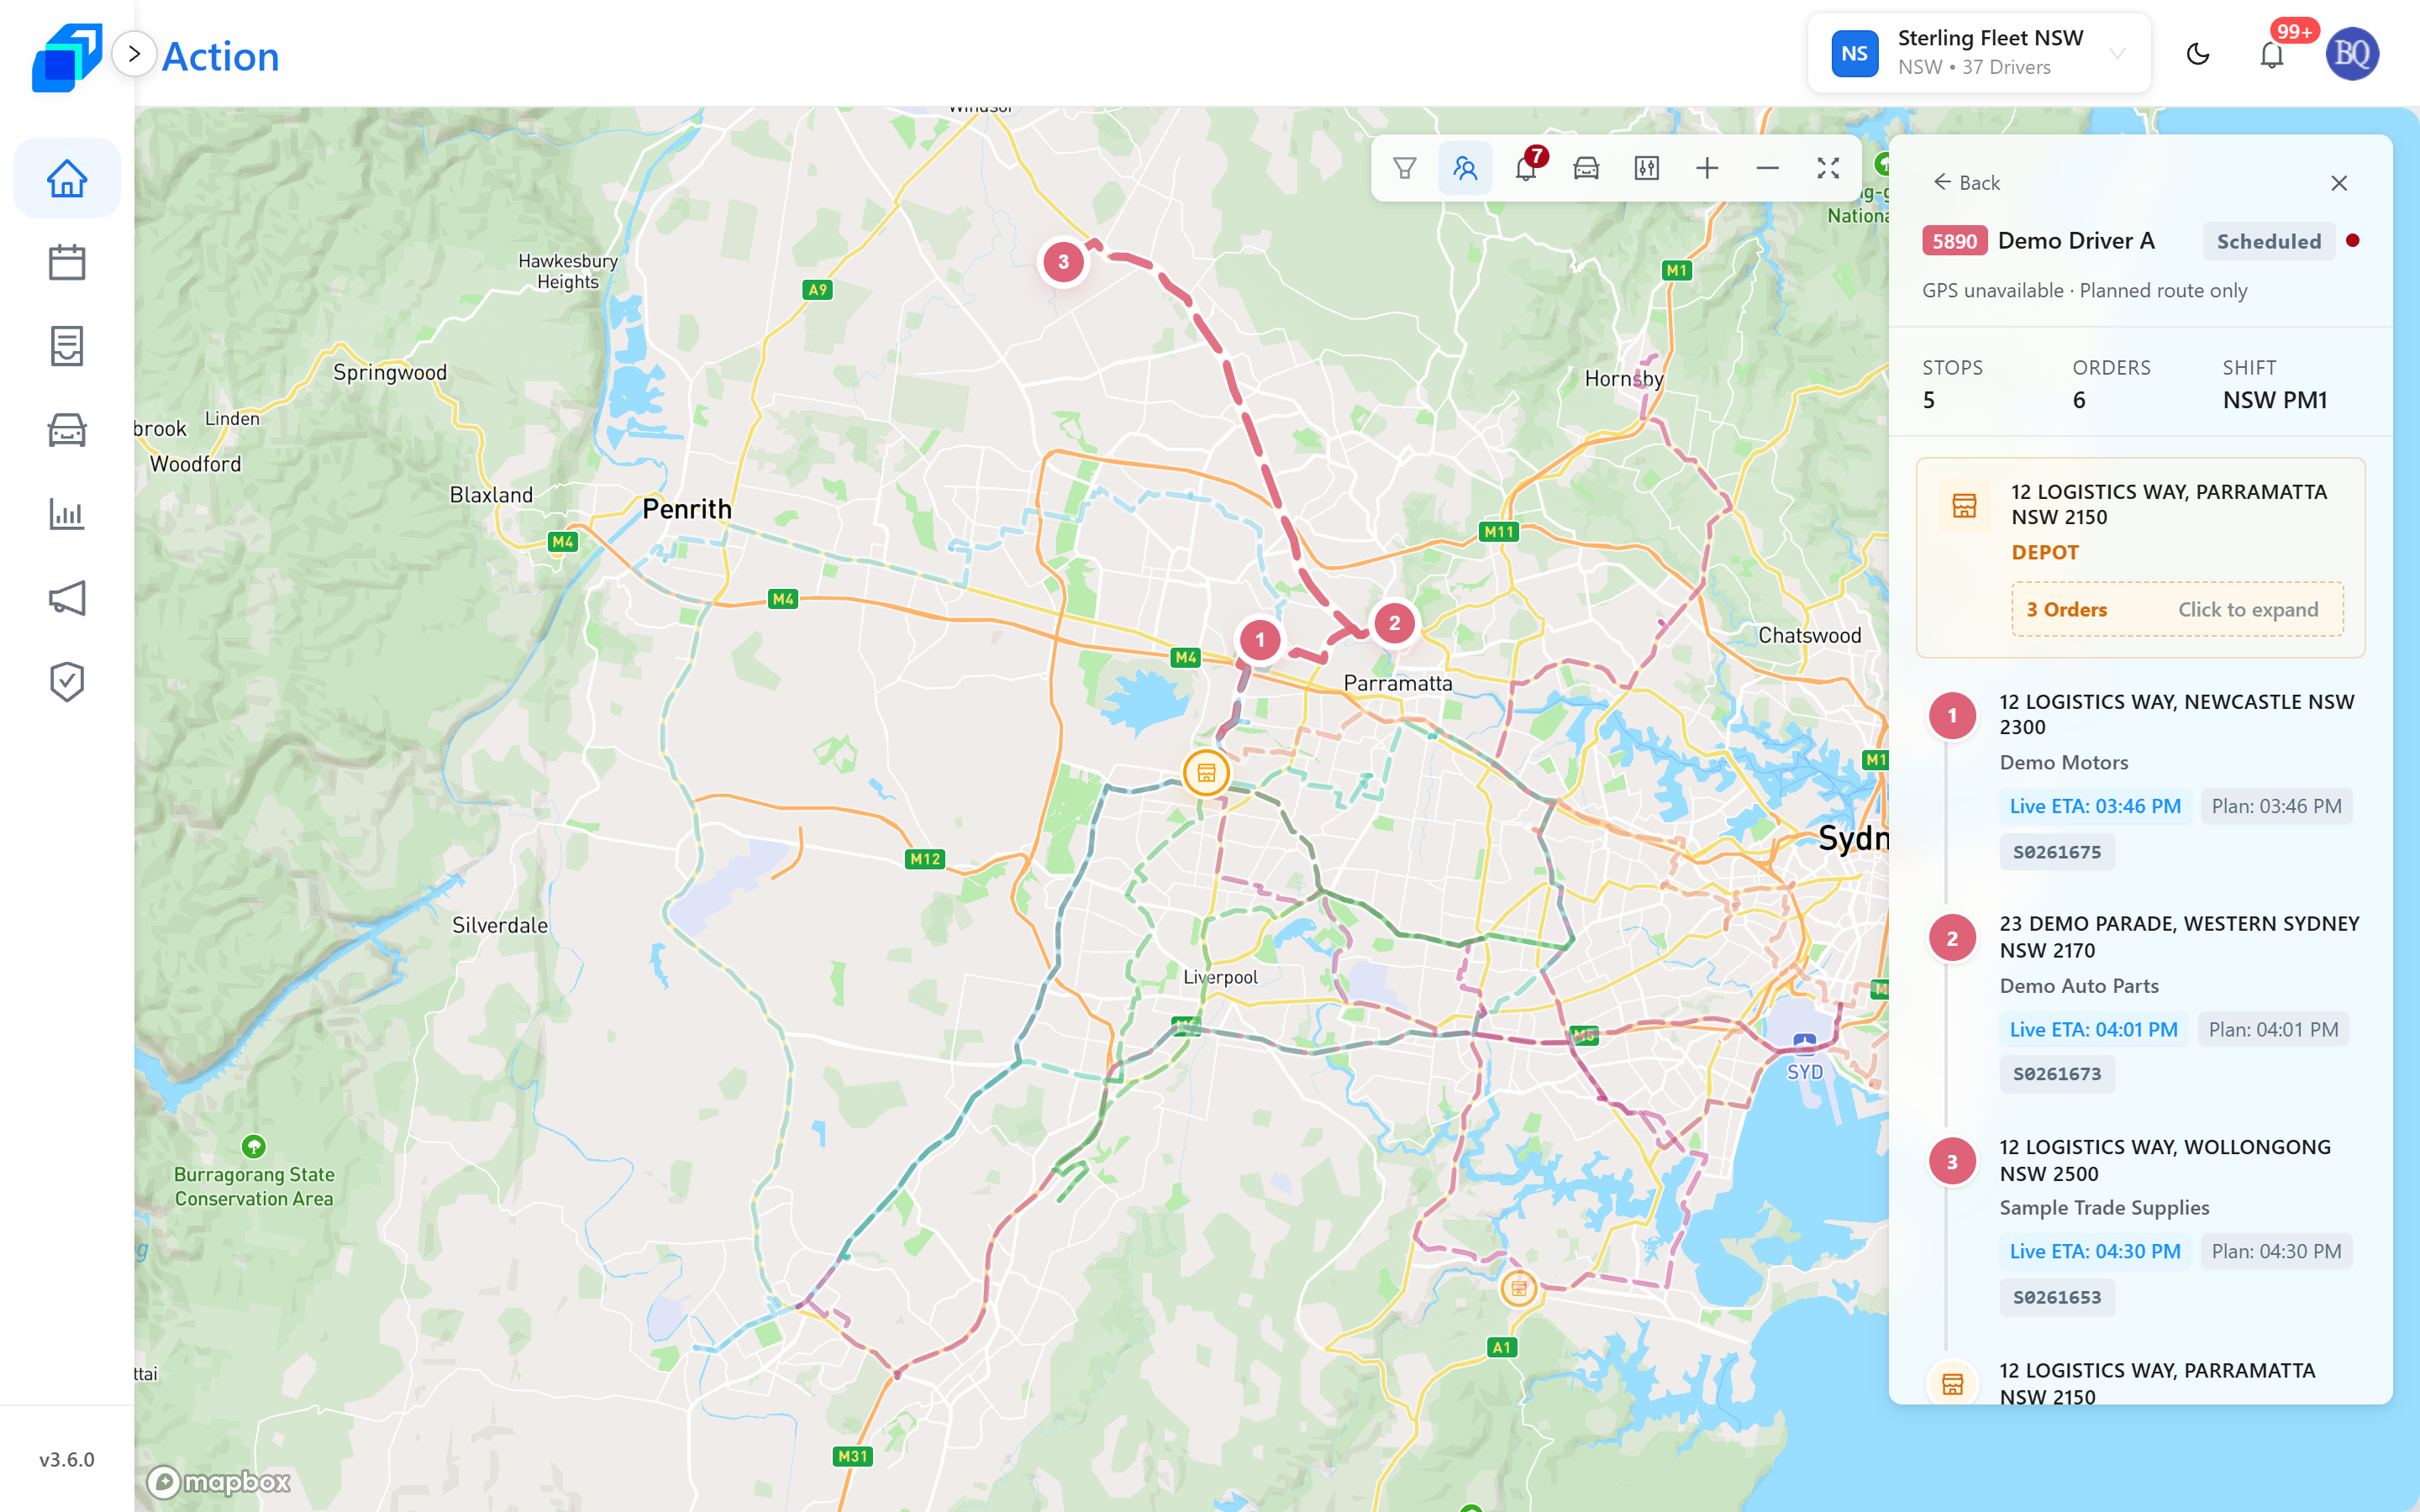Click version label v3.6.0
Screen dimensions: 2420x1512
pyautogui.click(x=67, y=1459)
